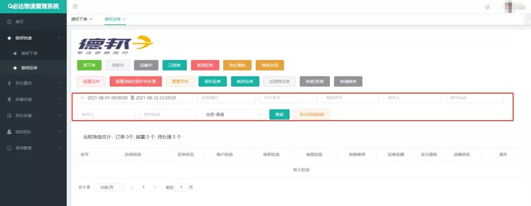
Task: Click the 查询 search button
Action: (x=279, y=114)
